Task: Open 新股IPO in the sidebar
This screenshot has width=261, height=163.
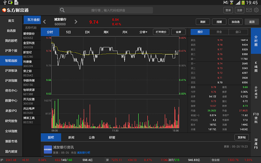Action: tap(11, 111)
